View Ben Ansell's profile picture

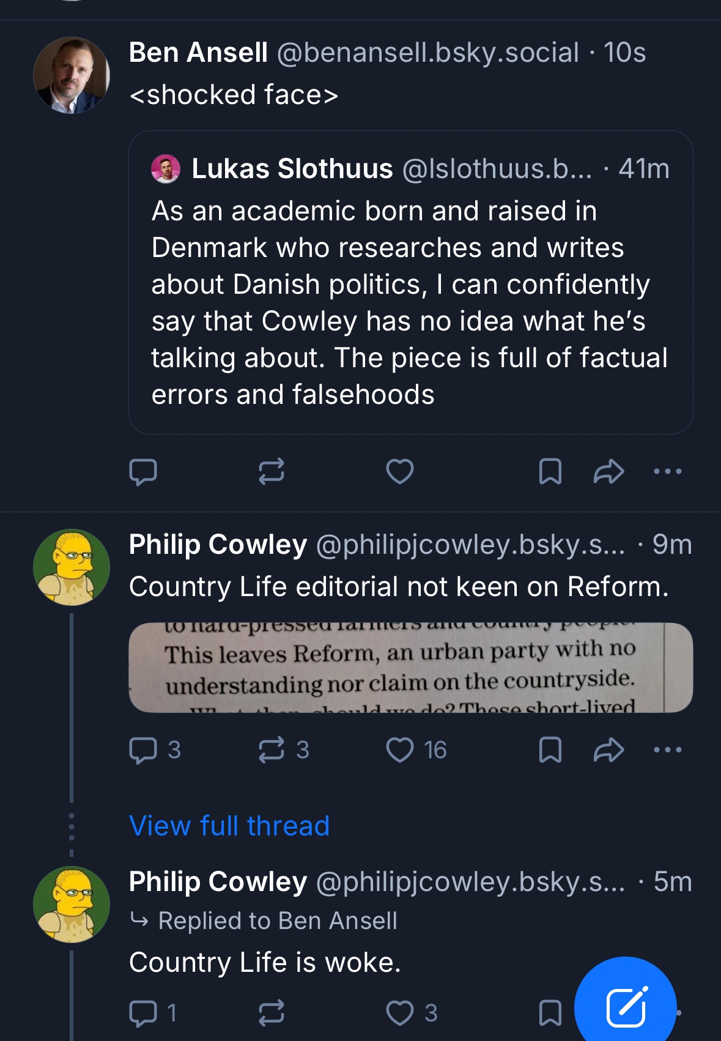72,75
